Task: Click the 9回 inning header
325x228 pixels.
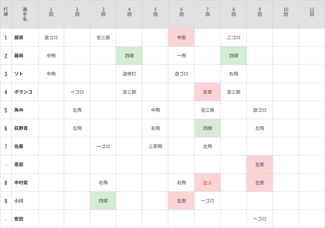Action: 260,12
